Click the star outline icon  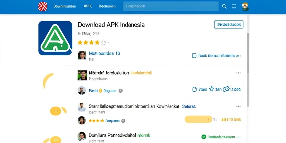pyautogui.click(x=211, y=89)
